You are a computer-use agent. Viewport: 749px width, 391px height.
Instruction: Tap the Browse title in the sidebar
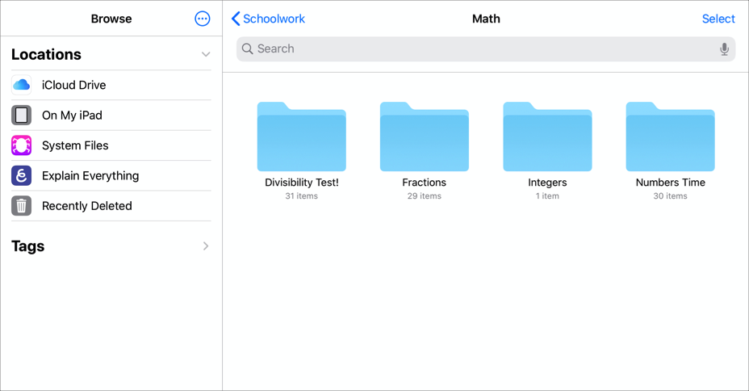tap(111, 19)
